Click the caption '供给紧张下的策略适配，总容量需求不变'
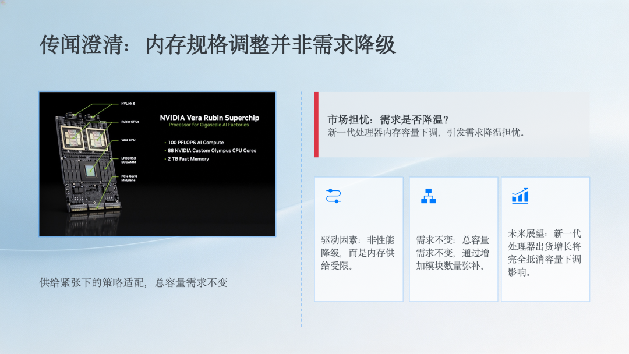Screen dimensions: 629x354 [x=133, y=282]
